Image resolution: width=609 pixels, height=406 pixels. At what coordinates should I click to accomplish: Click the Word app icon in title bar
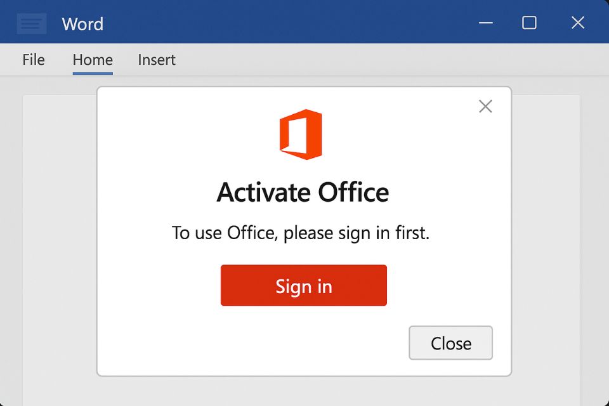point(31,24)
